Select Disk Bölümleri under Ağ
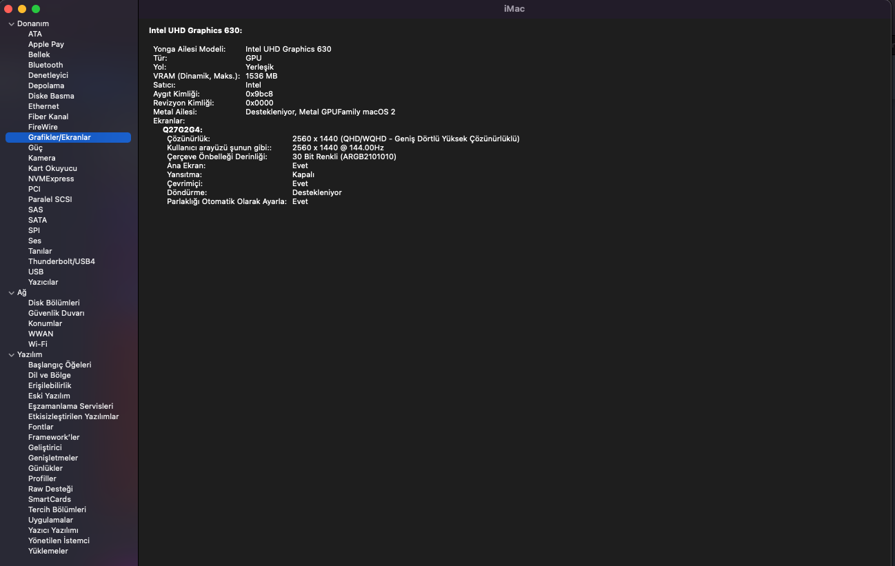Image resolution: width=895 pixels, height=566 pixels. [x=54, y=303]
